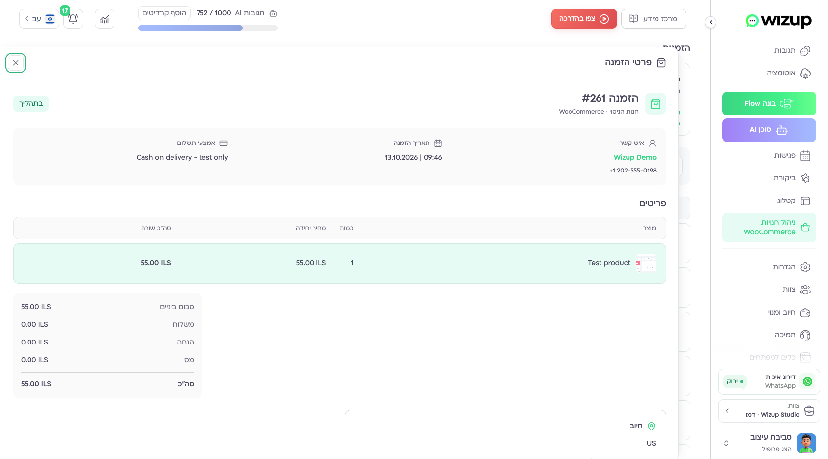
Task: Open ביקורת reviews in sidebar
Action: click(x=792, y=178)
